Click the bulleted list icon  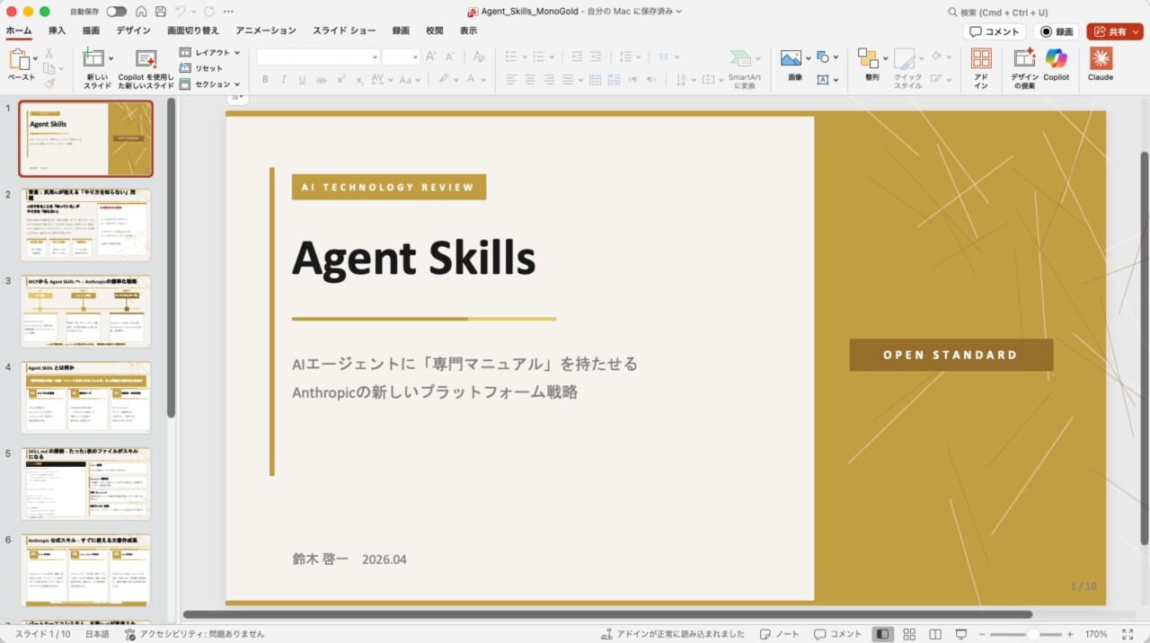click(511, 57)
